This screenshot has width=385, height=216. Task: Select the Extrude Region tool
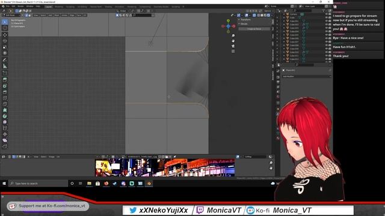(5, 80)
